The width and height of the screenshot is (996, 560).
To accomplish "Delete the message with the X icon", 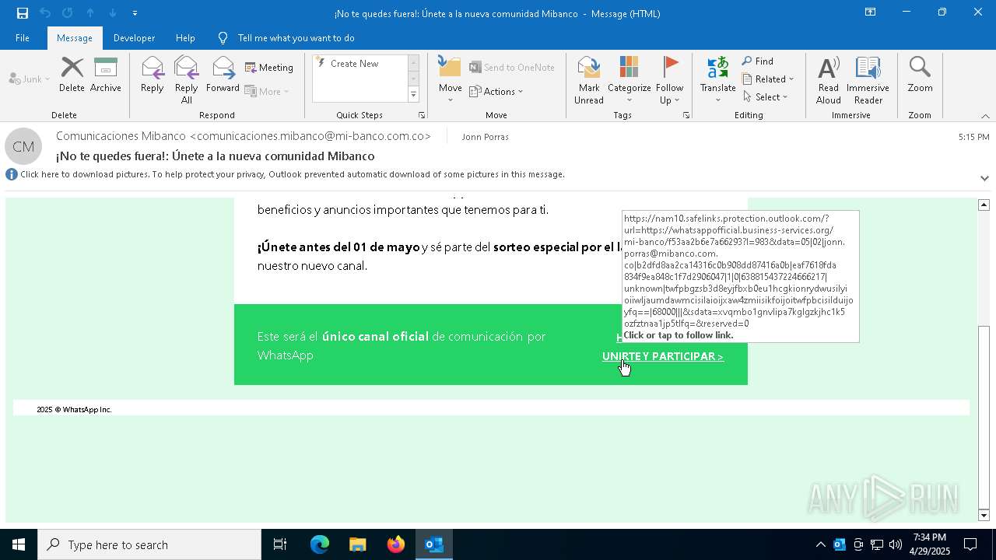I will coord(72,75).
